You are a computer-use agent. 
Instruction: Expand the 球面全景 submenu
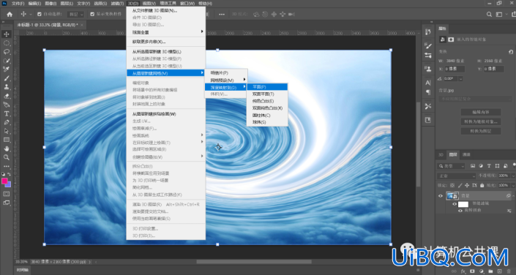166,32
